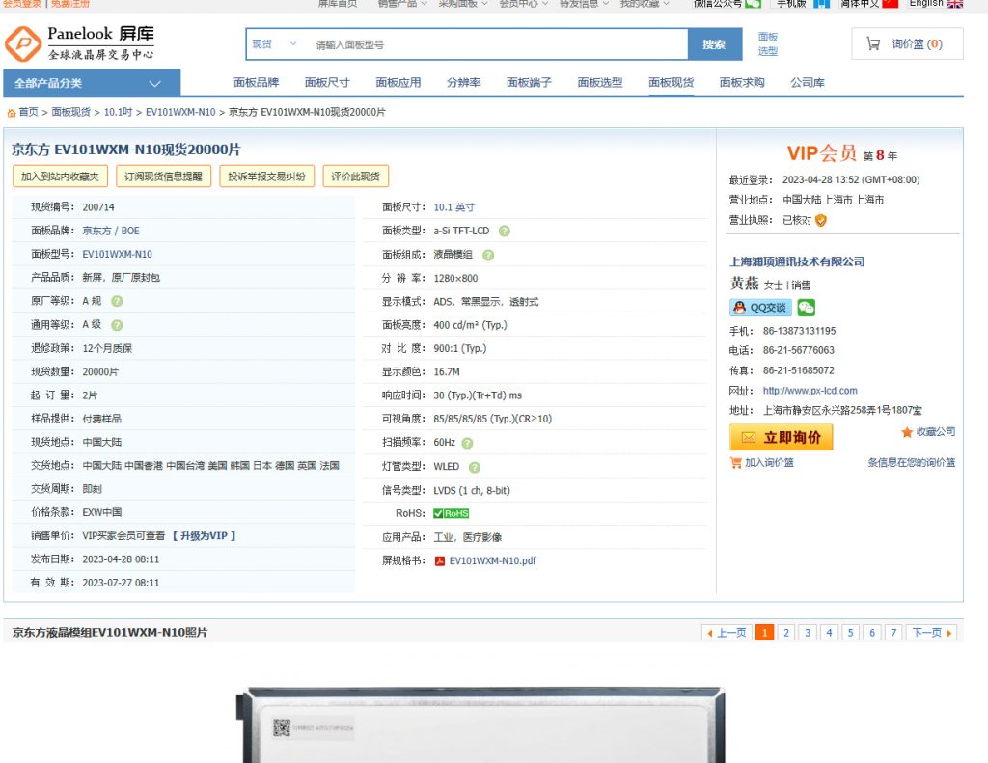Viewport: 988px width, 763px height.
Task: Click help icon beside 60Hz scan rate
Action: [x=467, y=443]
